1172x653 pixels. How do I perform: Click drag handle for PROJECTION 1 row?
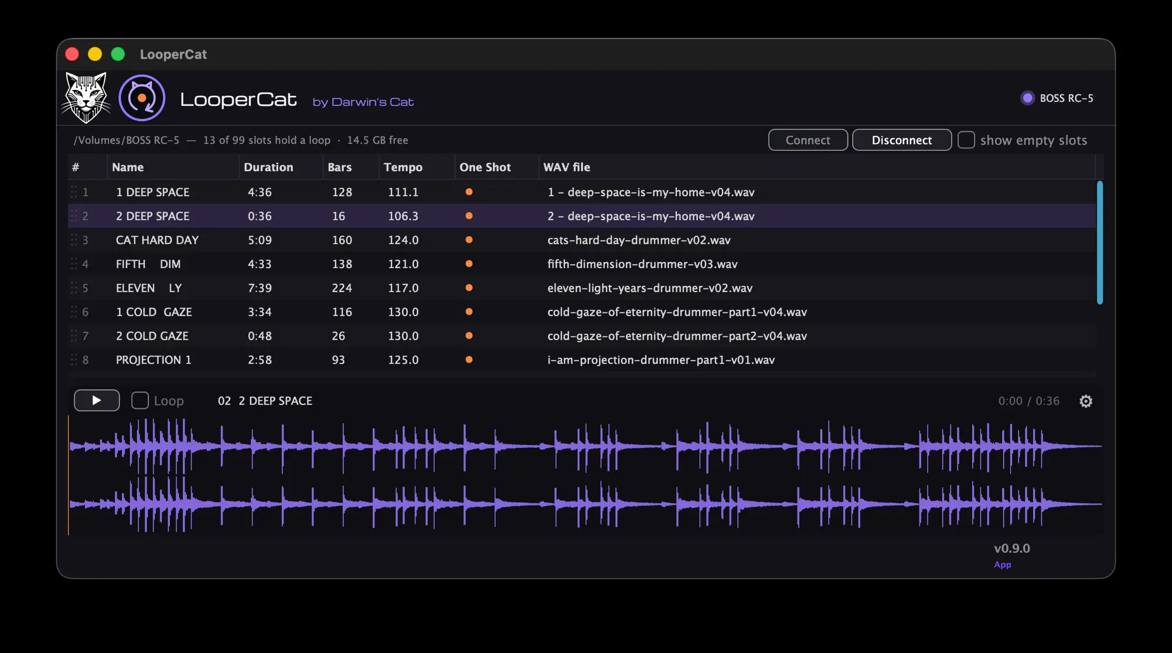[x=74, y=360]
